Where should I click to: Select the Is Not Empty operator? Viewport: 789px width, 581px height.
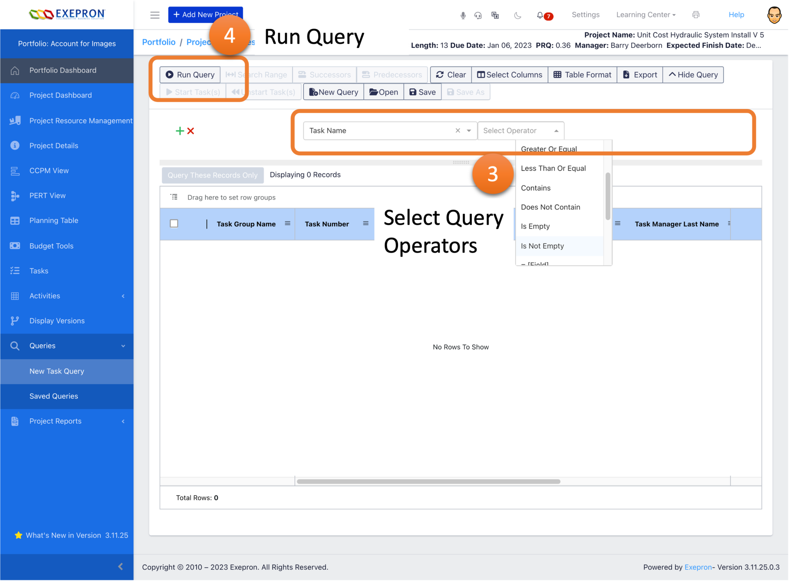pos(559,246)
